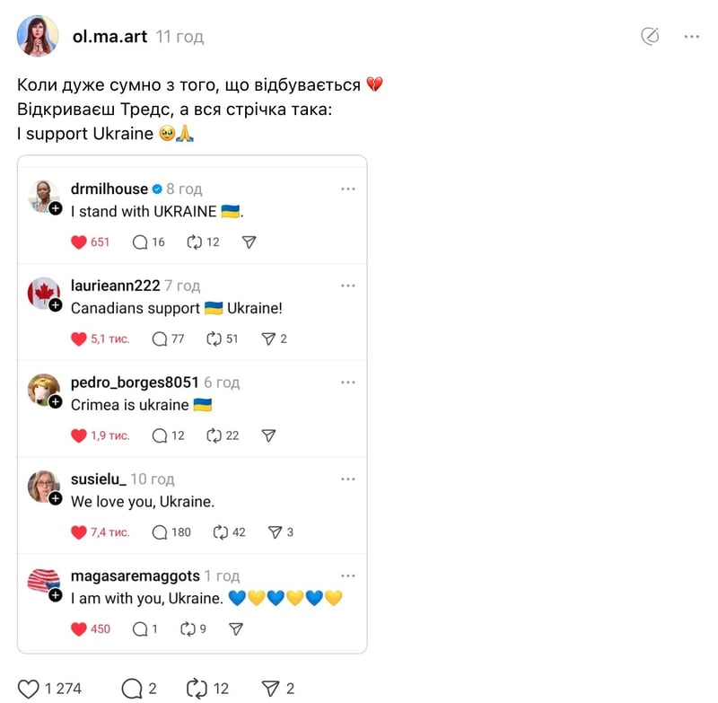Like the main ol.ma.art post
The width and height of the screenshot is (718, 703).
click(29, 689)
